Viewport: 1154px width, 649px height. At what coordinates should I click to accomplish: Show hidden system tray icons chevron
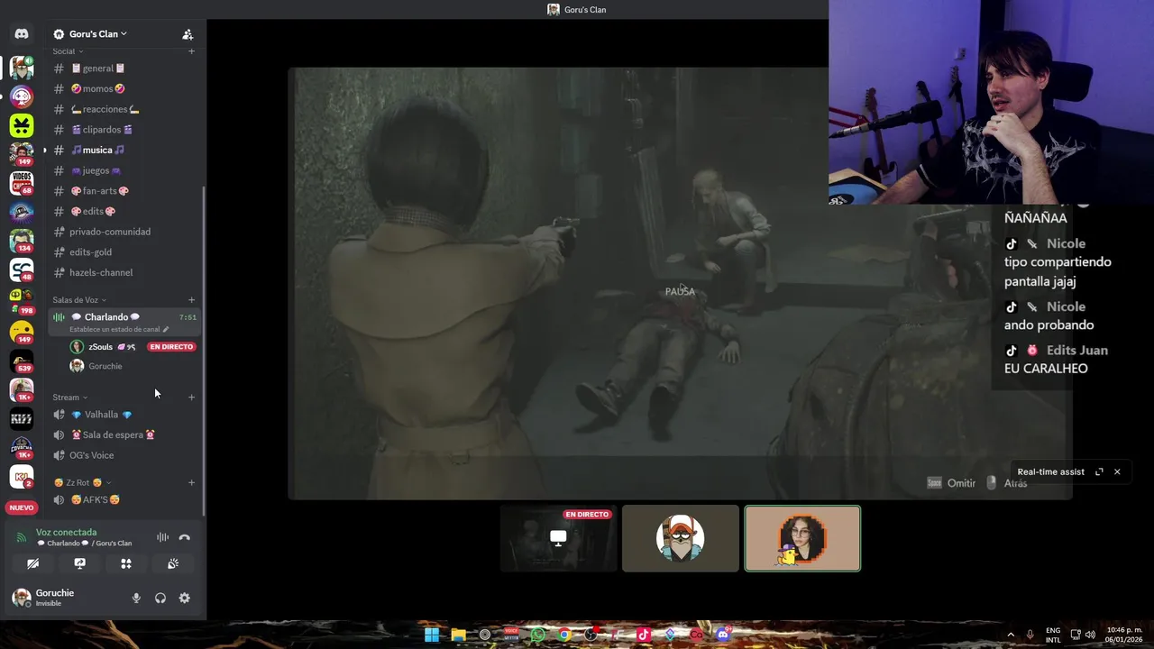point(1010,635)
